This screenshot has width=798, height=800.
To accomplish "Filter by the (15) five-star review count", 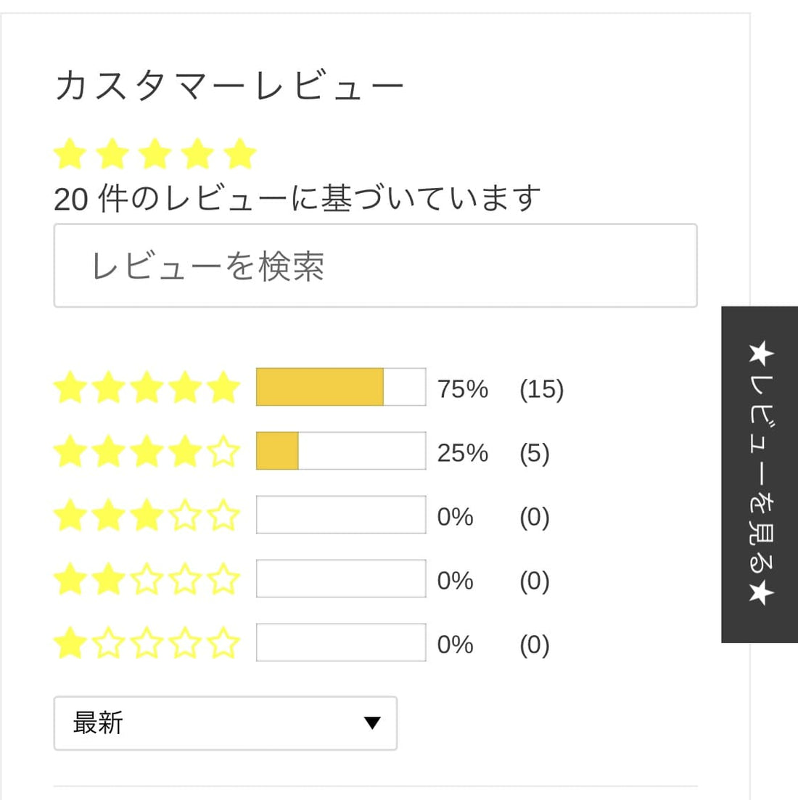I will 541,389.
